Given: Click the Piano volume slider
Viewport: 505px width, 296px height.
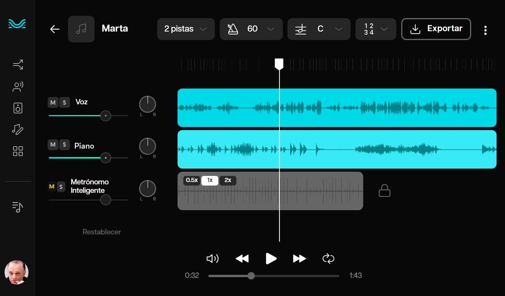Looking at the screenshot, I should click(89, 157).
